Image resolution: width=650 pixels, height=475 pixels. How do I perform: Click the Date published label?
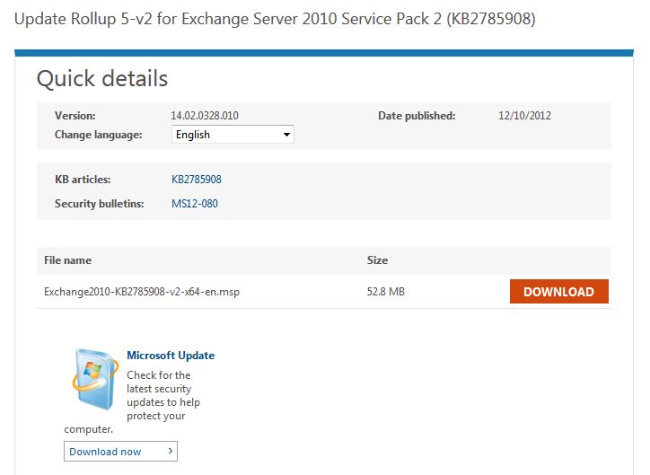pyautogui.click(x=417, y=116)
